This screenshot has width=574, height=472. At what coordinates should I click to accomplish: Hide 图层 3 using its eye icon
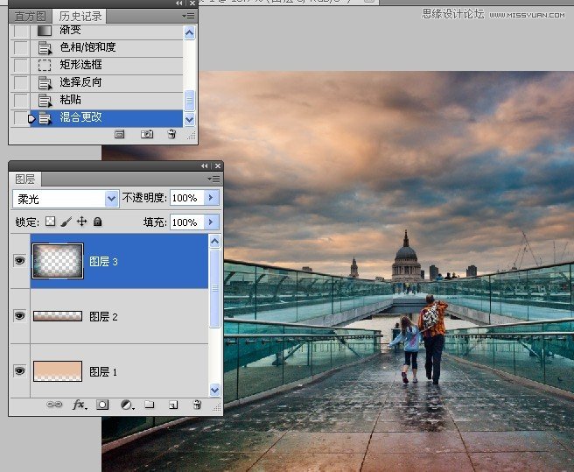(x=19, y=261)
